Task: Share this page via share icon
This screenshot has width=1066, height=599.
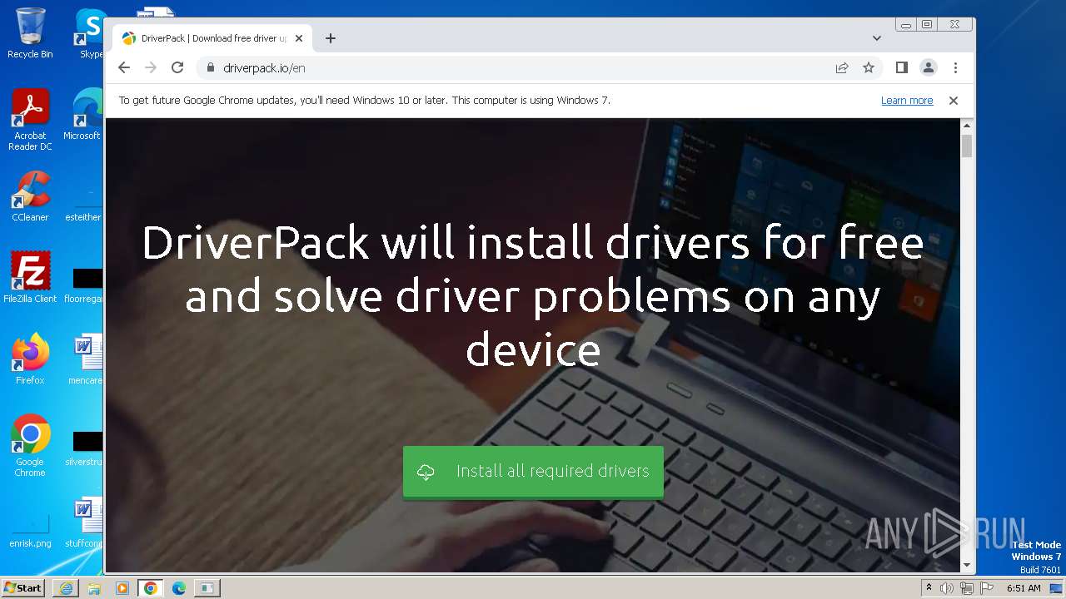Action: [842, 67]
